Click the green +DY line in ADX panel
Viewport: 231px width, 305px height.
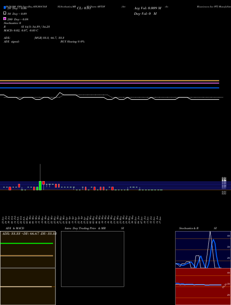tap(27, 244)
